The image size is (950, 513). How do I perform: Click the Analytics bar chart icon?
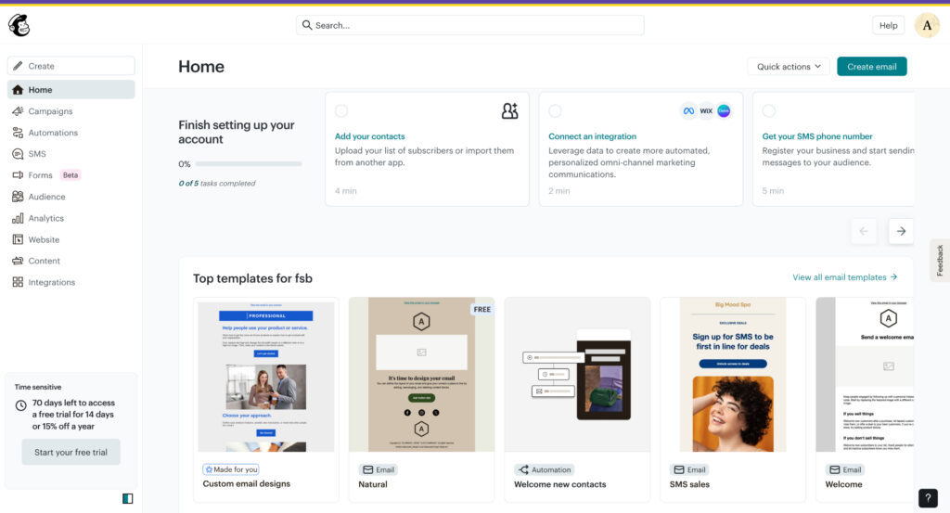[18, 218]
